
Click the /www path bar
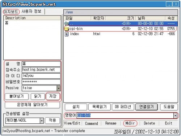(x=121, y=12)
